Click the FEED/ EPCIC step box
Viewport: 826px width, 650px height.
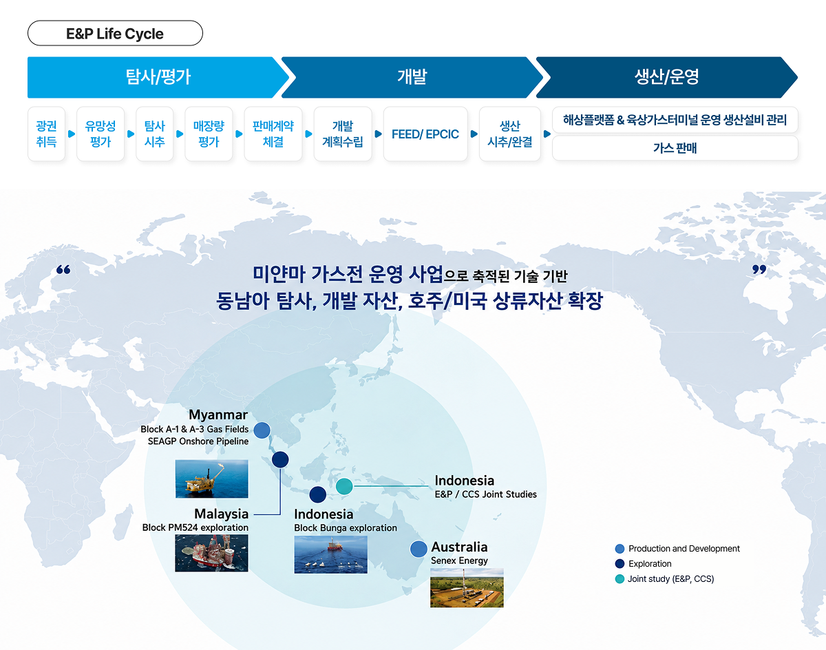(x=425, y=134)
